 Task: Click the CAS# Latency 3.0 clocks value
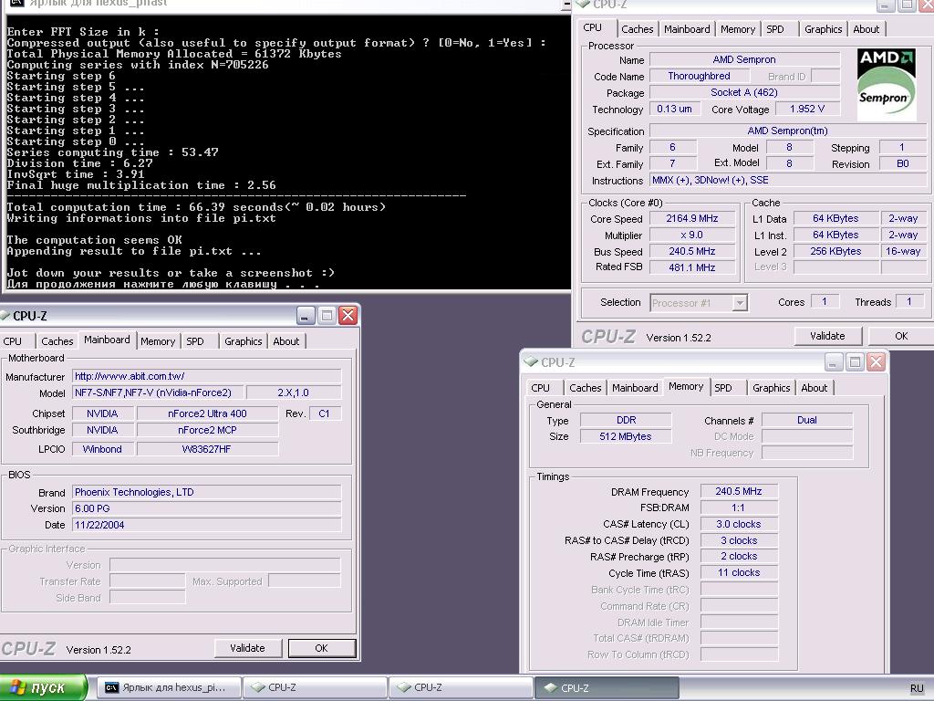coord(739,525)
